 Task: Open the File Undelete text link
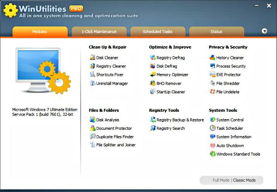point(228,92)
